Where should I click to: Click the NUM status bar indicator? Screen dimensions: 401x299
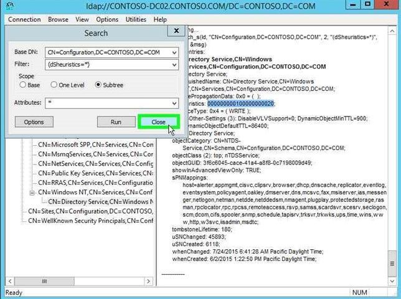[x=359, y=293]
